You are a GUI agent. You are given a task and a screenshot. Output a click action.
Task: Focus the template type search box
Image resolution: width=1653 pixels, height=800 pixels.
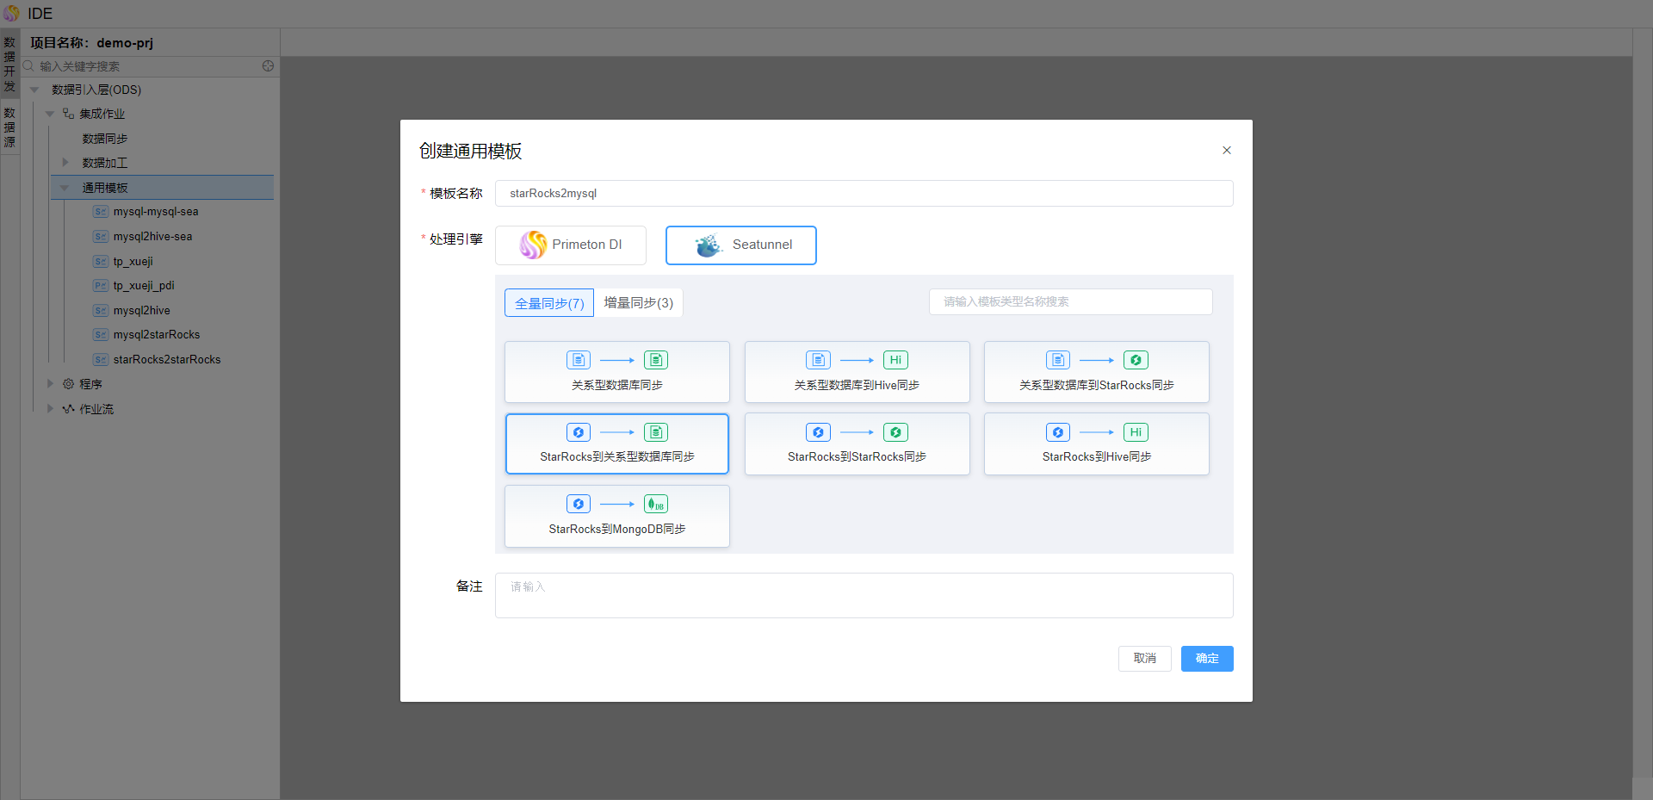pyautogui.click(x=1070, y=302)
